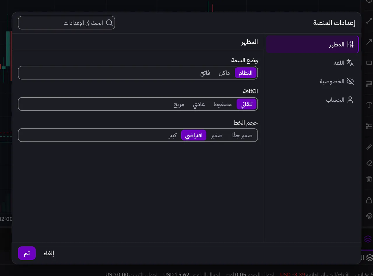Viewport: 373px width, 276px height.
Task: Open the الحساب account settings section
Action: [x=312, y=100]
